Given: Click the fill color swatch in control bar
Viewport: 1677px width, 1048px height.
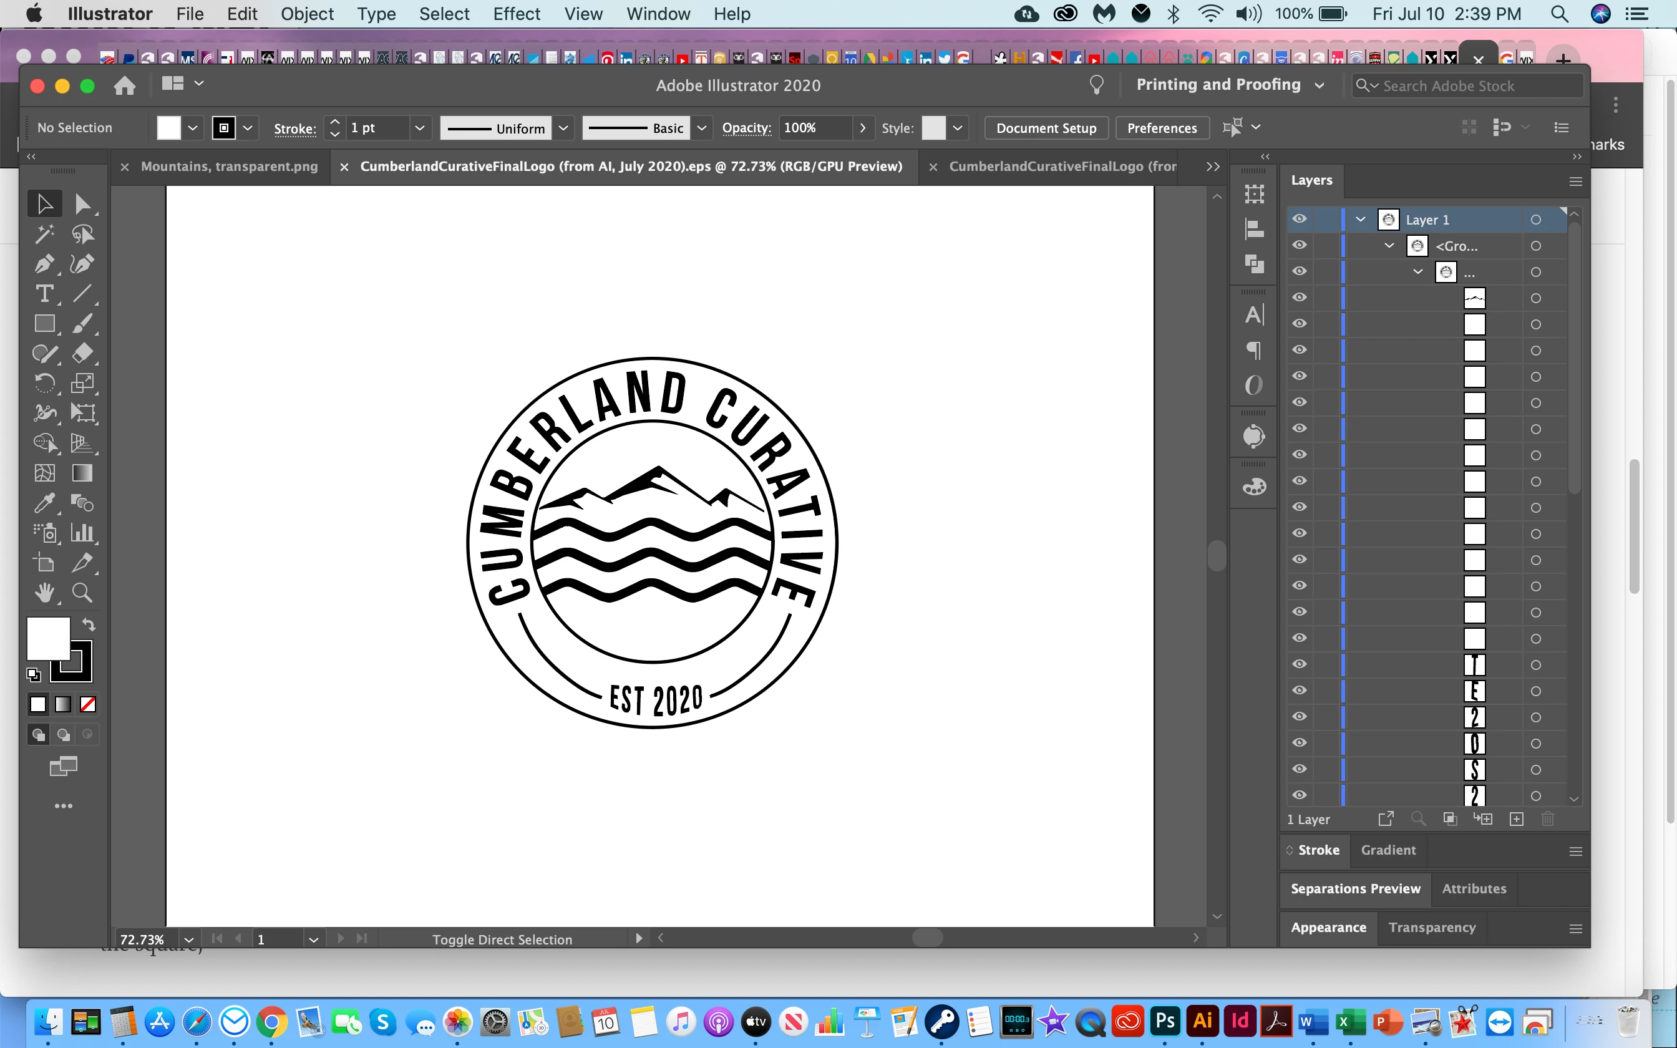Looking at the screenshot, I should click(168, 129).
